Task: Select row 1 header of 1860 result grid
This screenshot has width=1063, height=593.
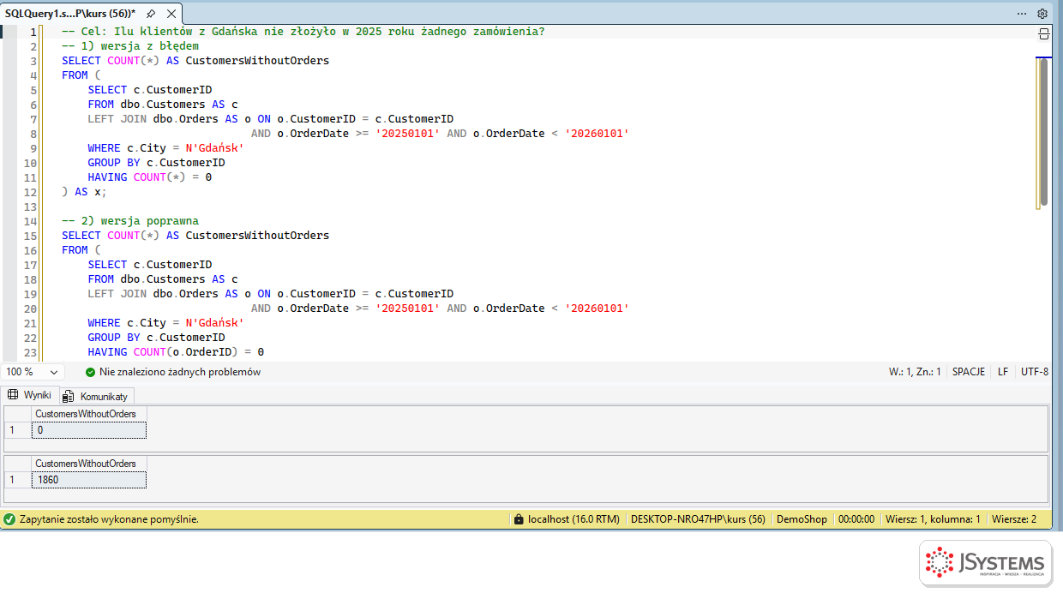Action: click(x=18, y=480)
